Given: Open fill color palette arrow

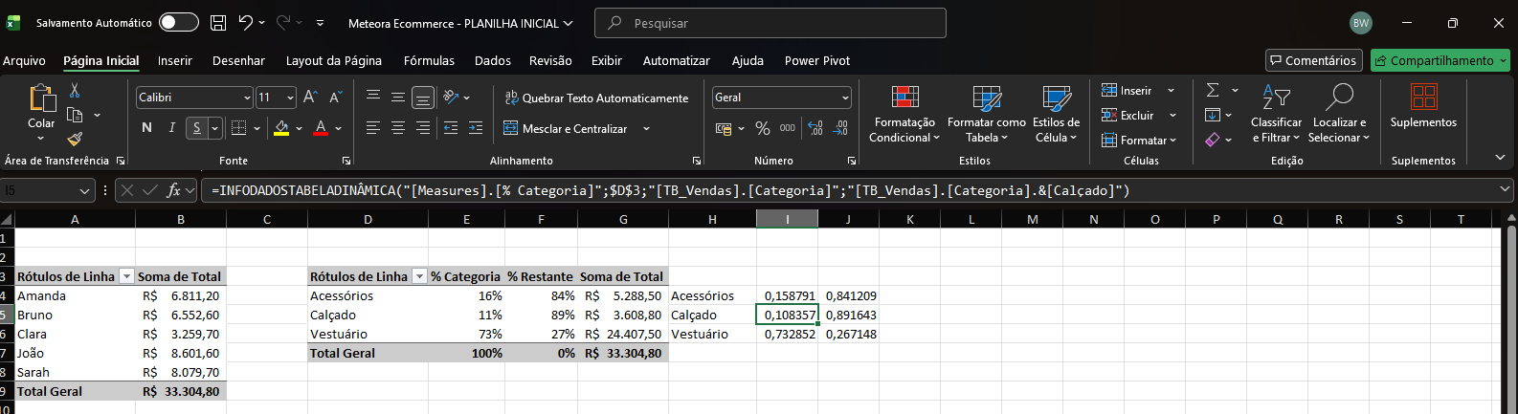Looking at the screenshot, I should pos(299,128).
